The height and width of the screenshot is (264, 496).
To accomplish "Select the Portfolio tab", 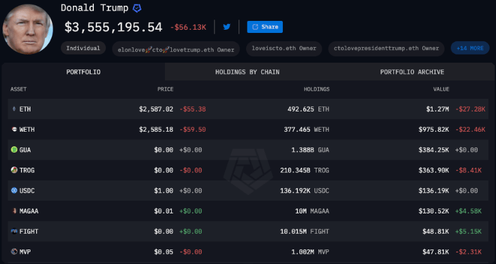I will [x=83, y=72].
